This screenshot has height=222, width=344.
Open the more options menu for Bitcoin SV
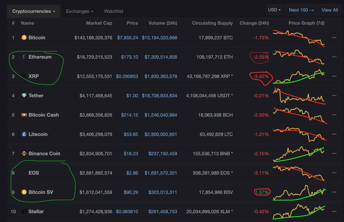334,192
